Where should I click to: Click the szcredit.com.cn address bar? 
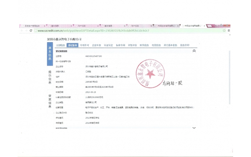(x=128, y=30)
